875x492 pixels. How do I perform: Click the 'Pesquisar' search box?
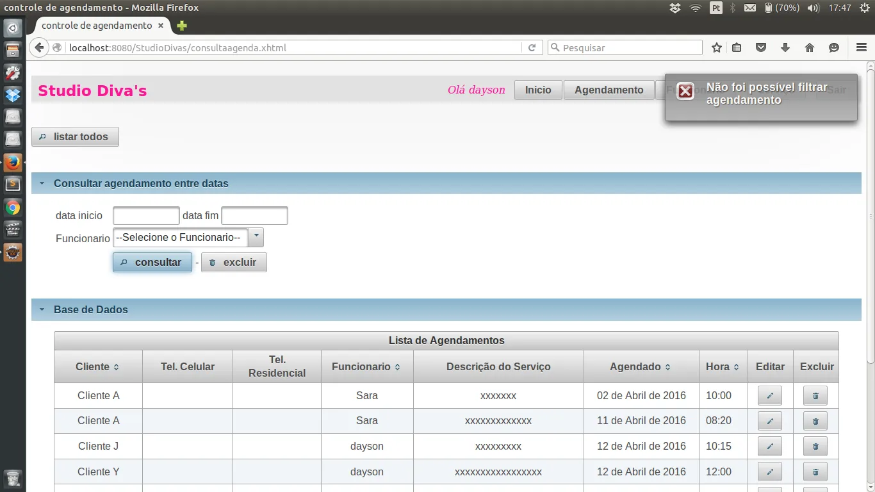(625, 47)
